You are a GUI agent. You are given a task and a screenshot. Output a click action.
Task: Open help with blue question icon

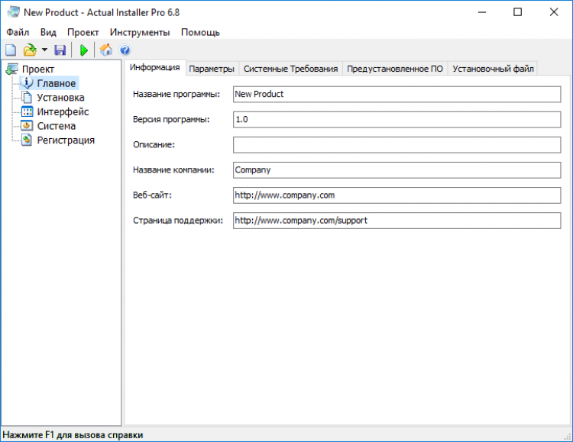tap(125, 50)
